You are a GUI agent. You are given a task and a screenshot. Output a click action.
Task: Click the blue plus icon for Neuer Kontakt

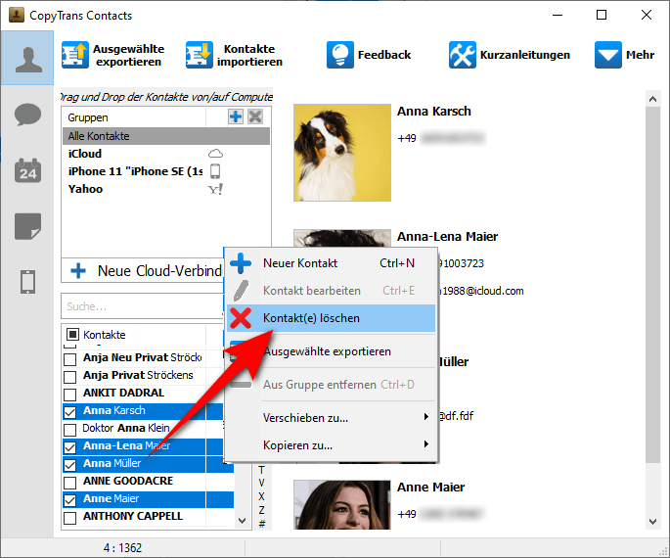tap(241, 263)
